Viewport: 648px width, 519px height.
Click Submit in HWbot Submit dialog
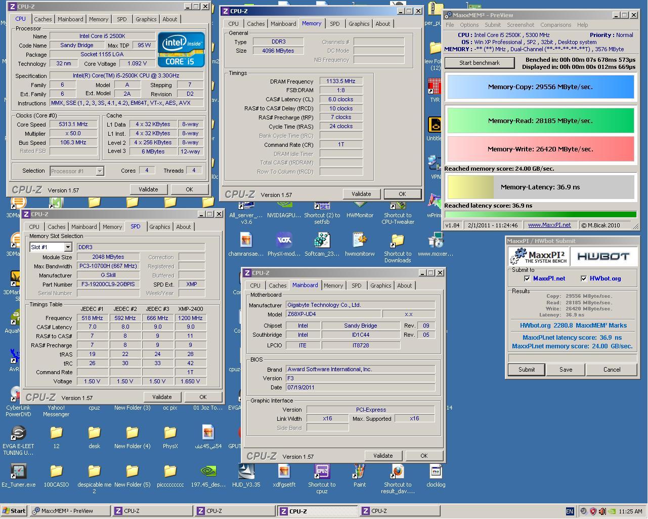pyautogui.click(x=527, y=370)
